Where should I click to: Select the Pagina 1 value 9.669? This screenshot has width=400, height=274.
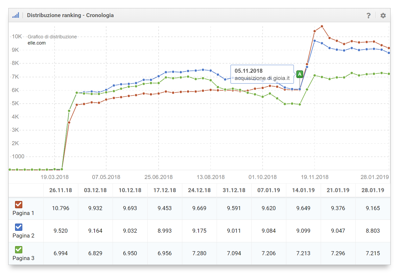pos(199,208)
